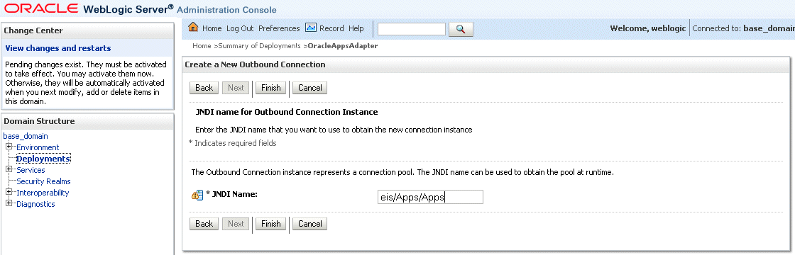Click 'Connected to: base_domain' text
Viewport: 795px width, 255px height.
pos(743,28)
